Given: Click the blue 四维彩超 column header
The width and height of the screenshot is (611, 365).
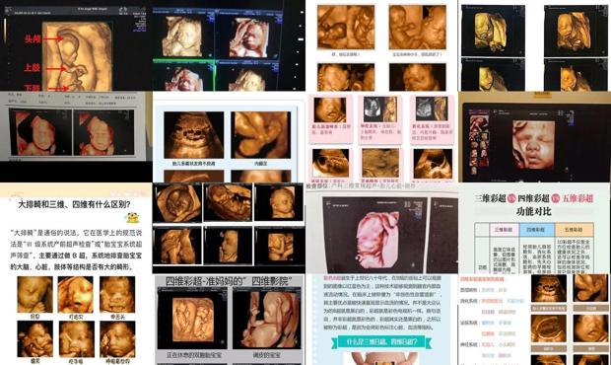Looking at the screenshot, I should coord(537,230).
